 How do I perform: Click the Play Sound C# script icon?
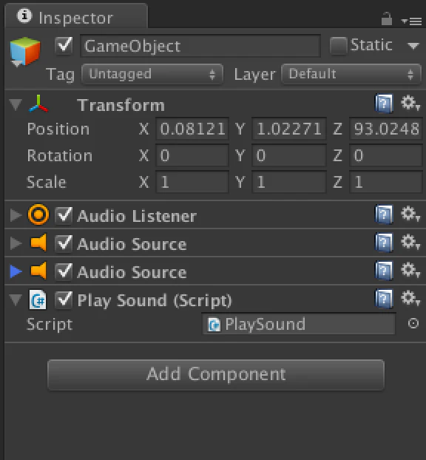(x=38, y=300)
